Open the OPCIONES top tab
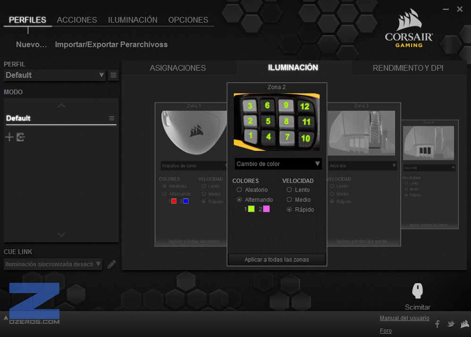The image size is (471, 337). (188, 20)
